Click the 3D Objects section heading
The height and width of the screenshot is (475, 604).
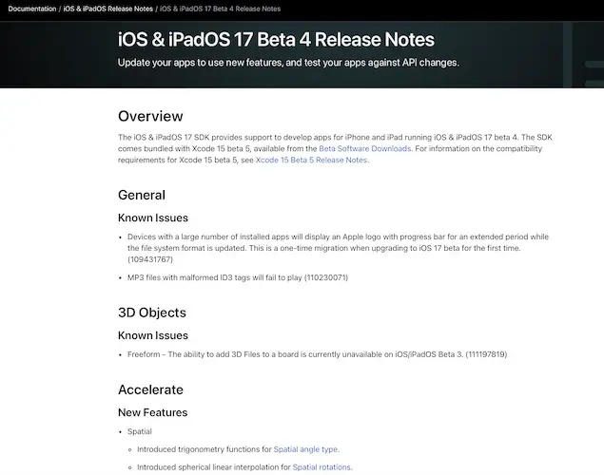pyautogui.click(x=152, y=313)
